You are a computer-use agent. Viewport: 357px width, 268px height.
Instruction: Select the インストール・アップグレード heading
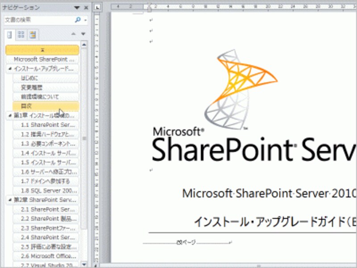pyautogui.click(x=44, y=69)
